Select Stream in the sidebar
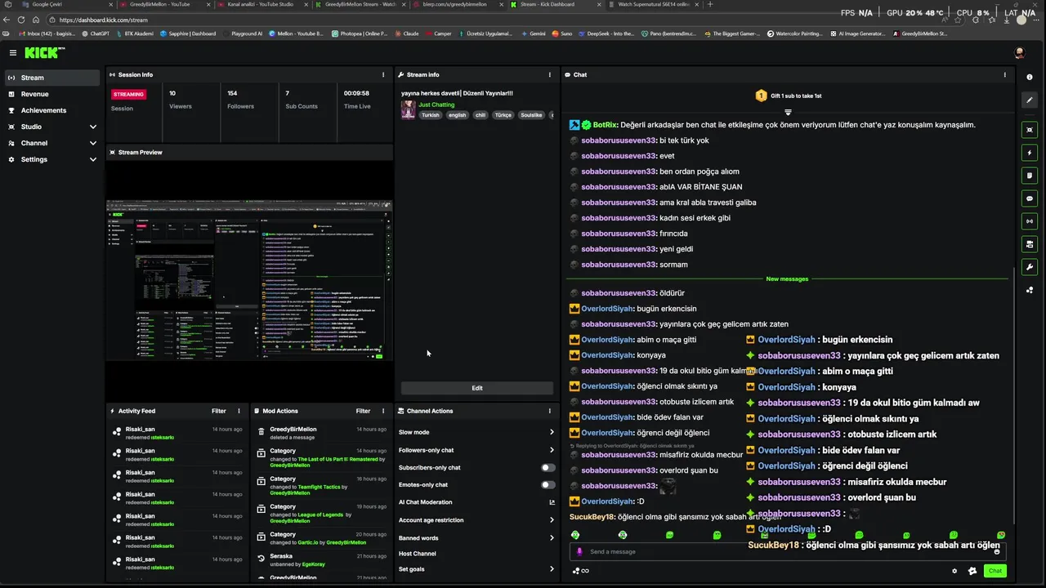 point(52,78)
